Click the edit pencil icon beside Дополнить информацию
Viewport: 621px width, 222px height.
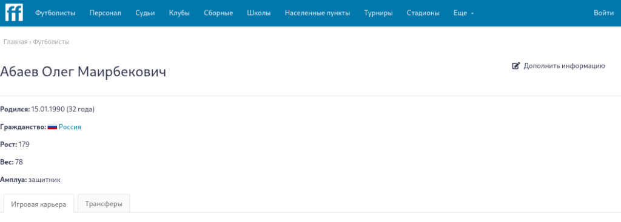pos(515,66)
